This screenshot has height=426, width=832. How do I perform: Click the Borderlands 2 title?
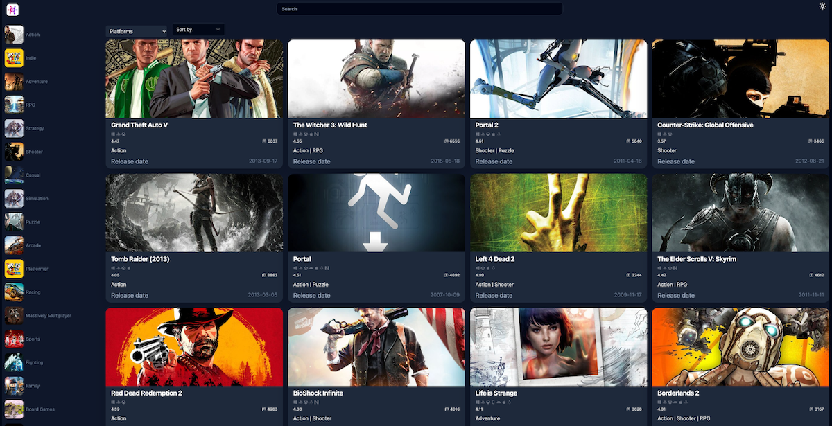click(x=678, y=393)
